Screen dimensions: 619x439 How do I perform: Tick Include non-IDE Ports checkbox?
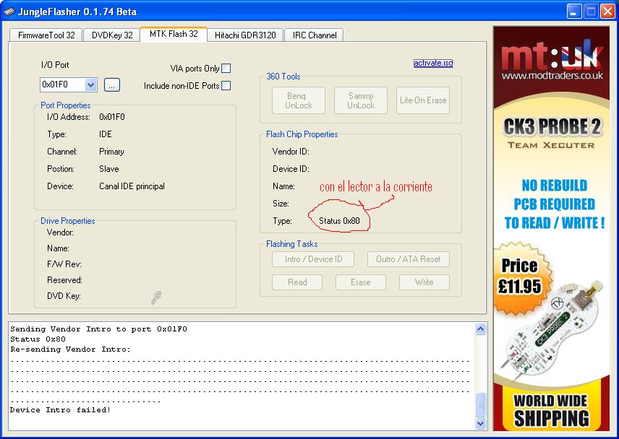tap(226, 85)
